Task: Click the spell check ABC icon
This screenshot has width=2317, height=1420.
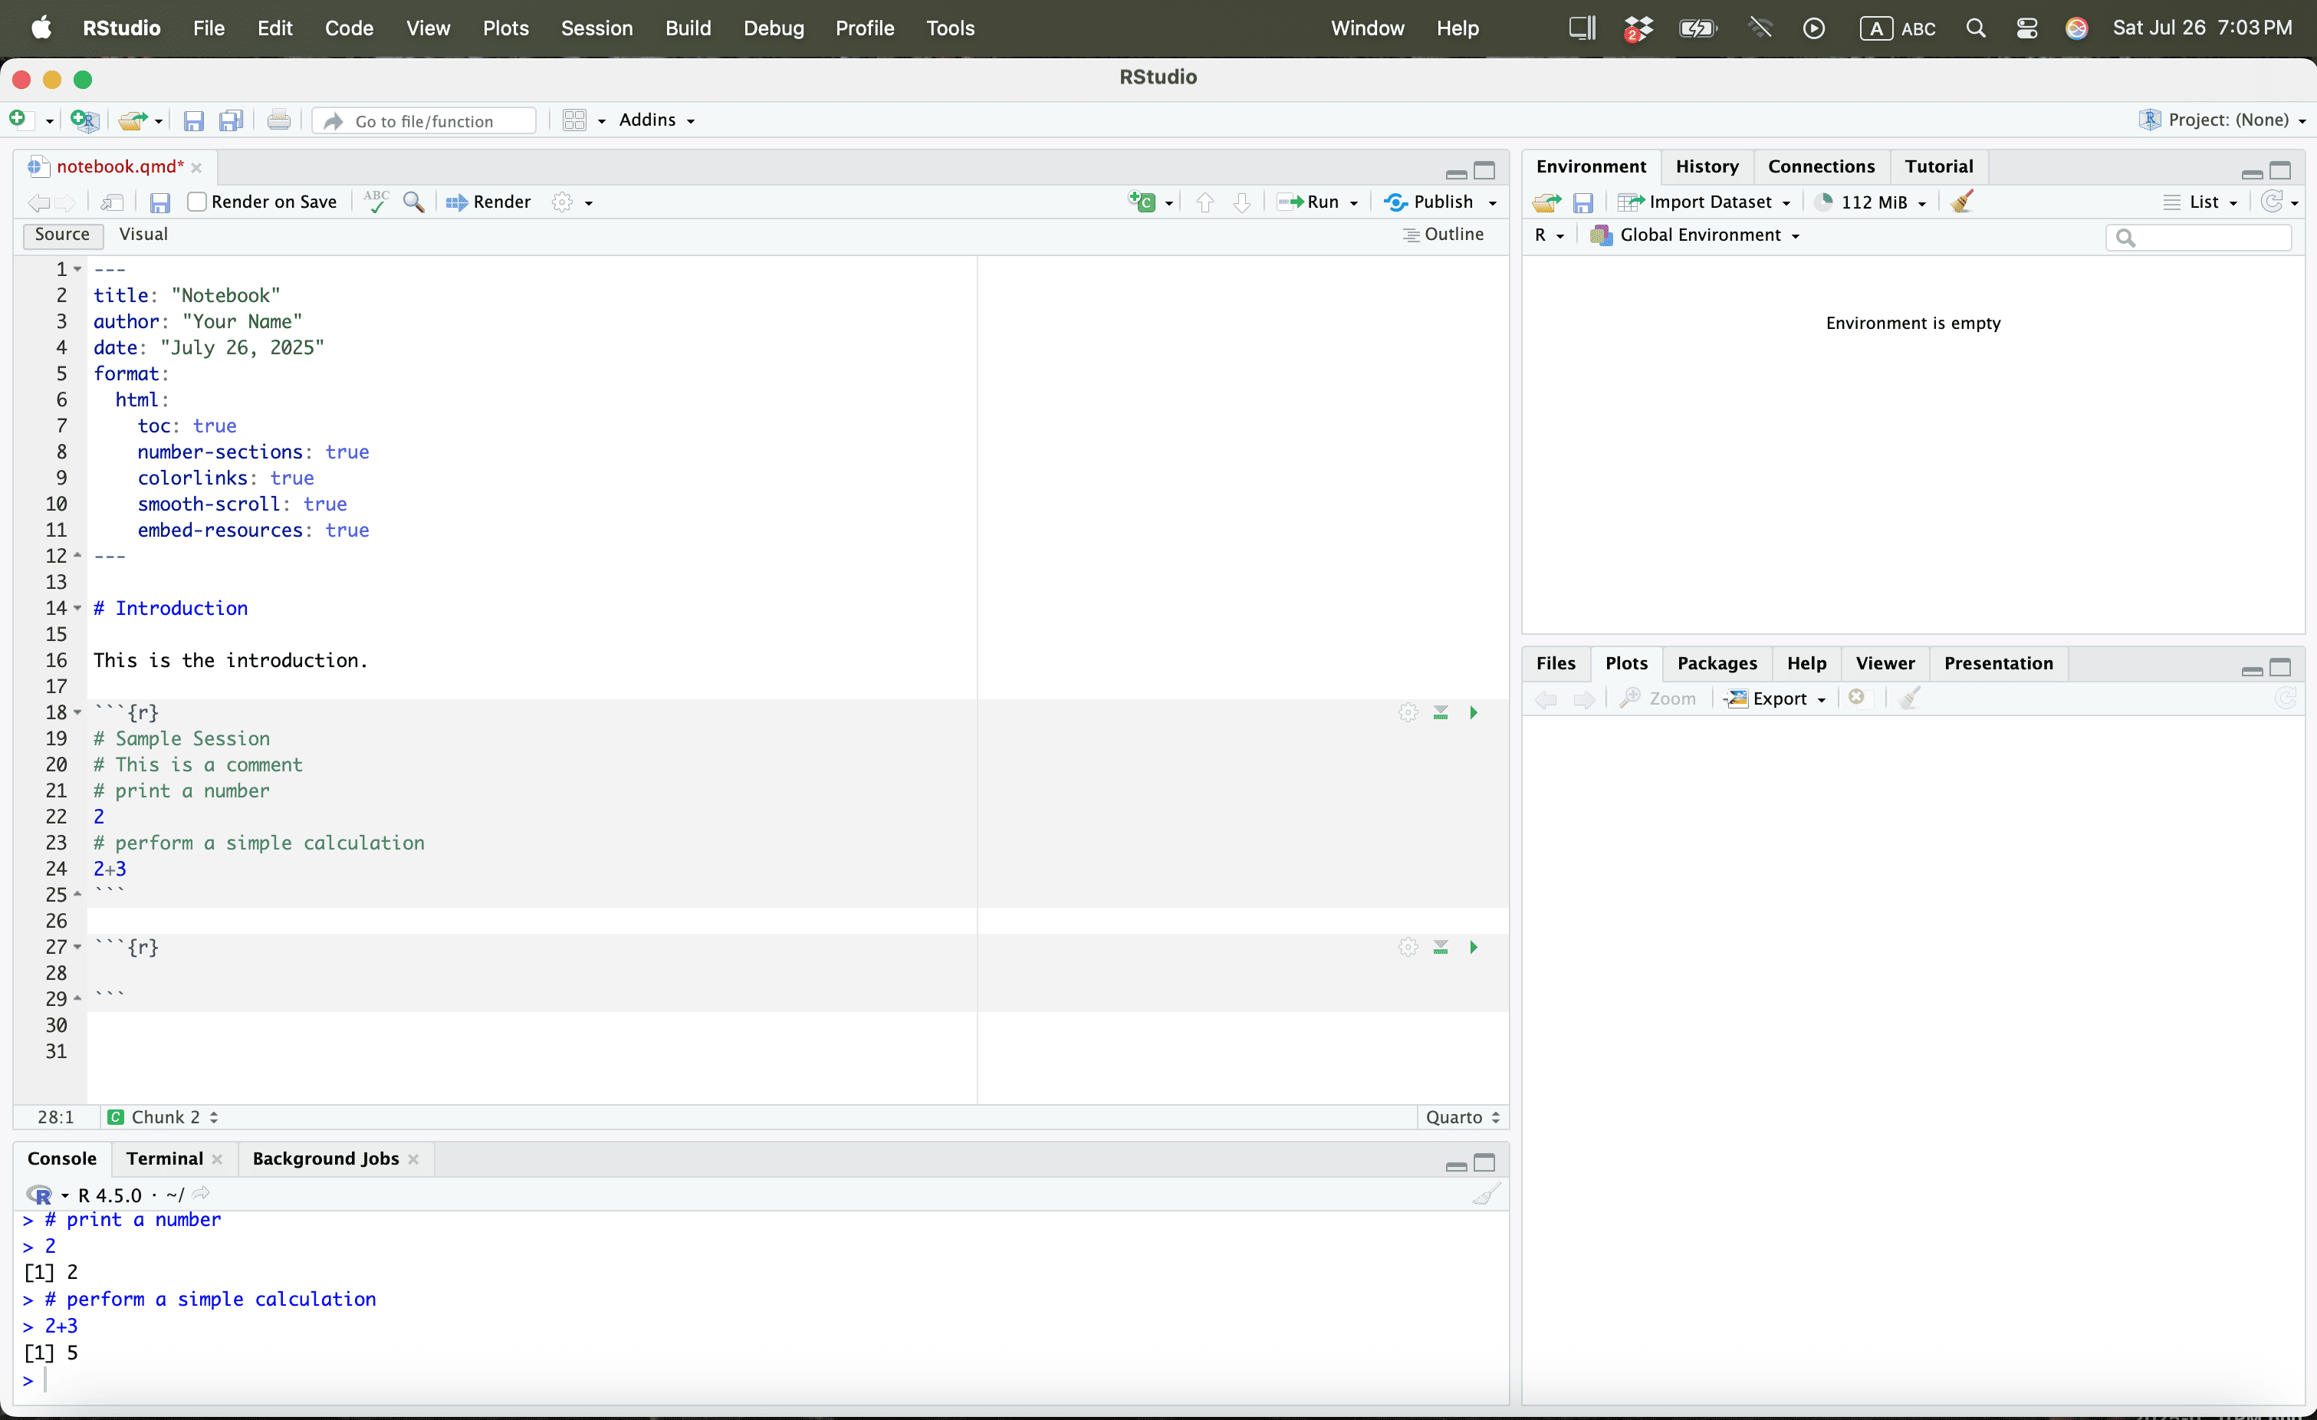Action: [x=376, y=202]
